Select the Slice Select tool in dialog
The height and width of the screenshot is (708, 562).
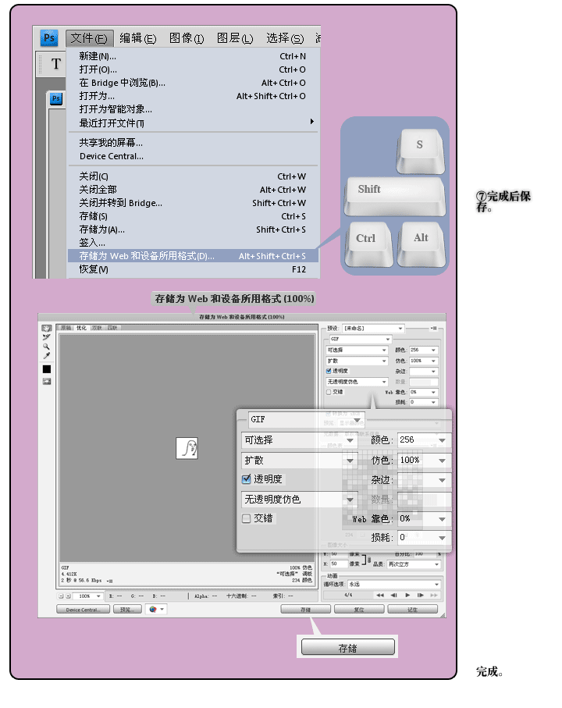point(47,337)
